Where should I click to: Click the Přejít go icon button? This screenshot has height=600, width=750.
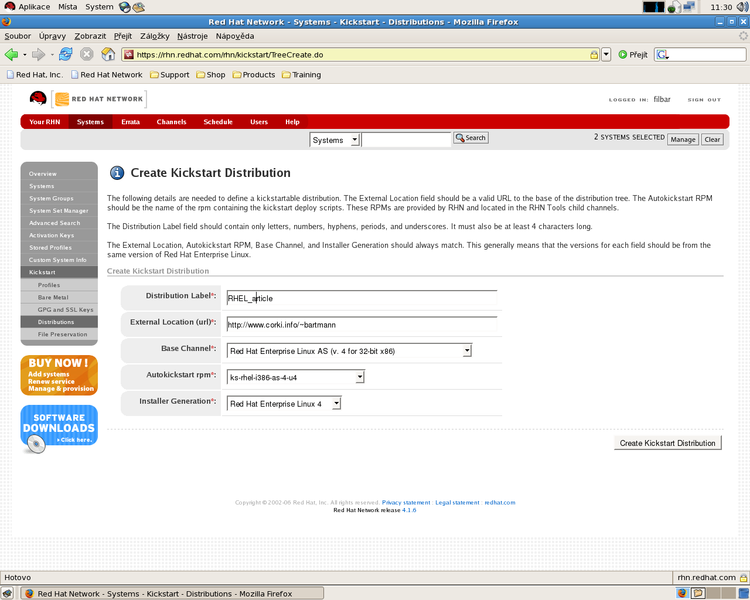pyautogui.click(x=633, y=54)
